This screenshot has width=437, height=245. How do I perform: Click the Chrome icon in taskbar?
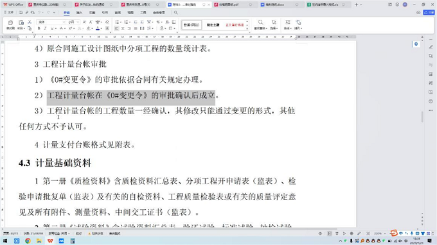[x=28, y=241]
